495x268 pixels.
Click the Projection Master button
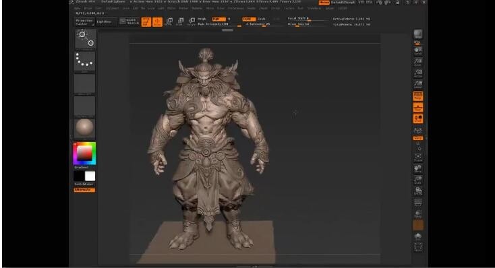[84, 22]
